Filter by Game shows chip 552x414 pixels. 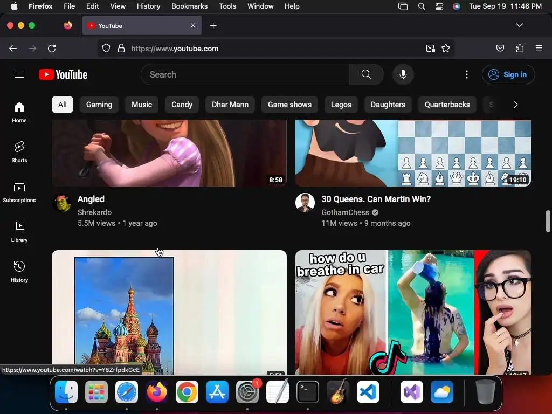coord(289,105)
